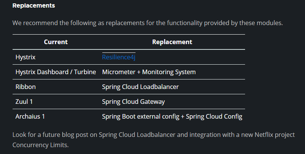Click the word Turbine in the table
Viewport: 305px width, 154px height.
pyautogui.click(x=85, y=72)
